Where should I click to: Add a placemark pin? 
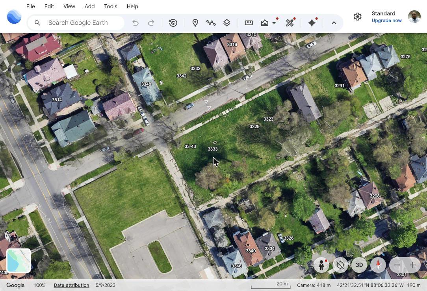[x=195, y=23]
